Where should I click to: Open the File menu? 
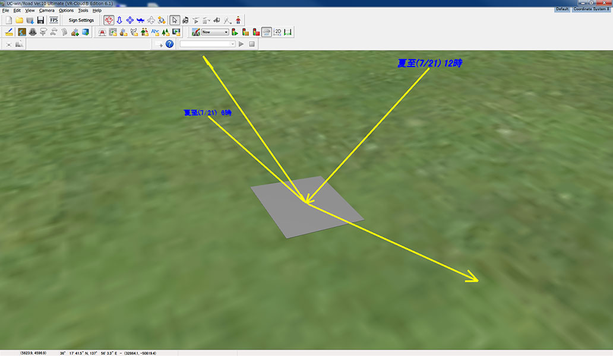point(5,11)
